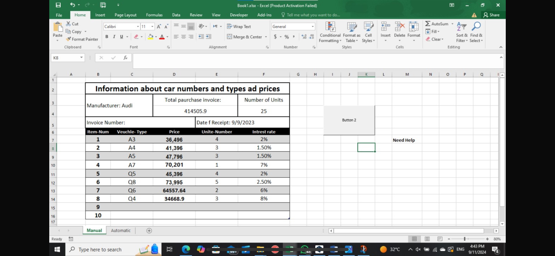Add a new sheet with plus icon

[x=149, y=231]
